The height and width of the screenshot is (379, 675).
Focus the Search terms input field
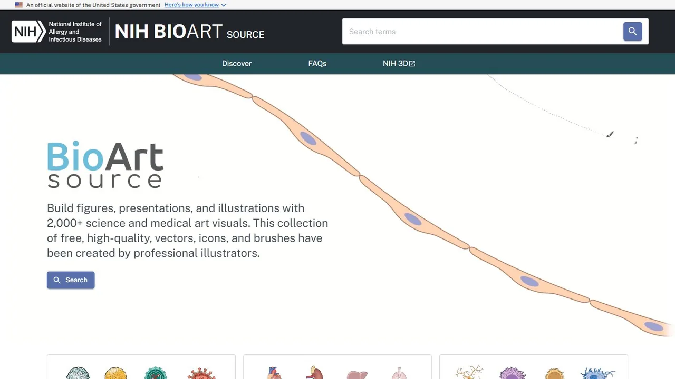tap(483, 32)
